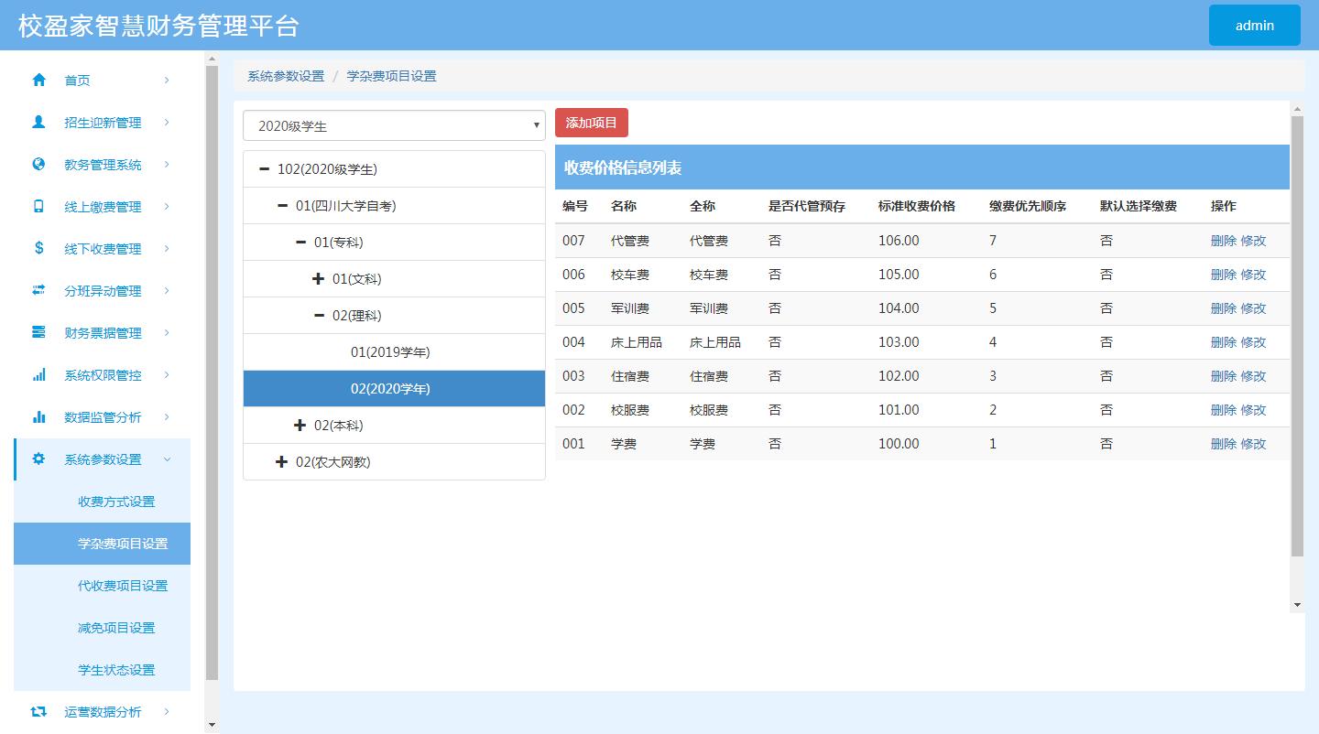Open 数据监管分析 via its chart icon
This screenshot has width=1319, height=734.
click(x=39, y=416)
